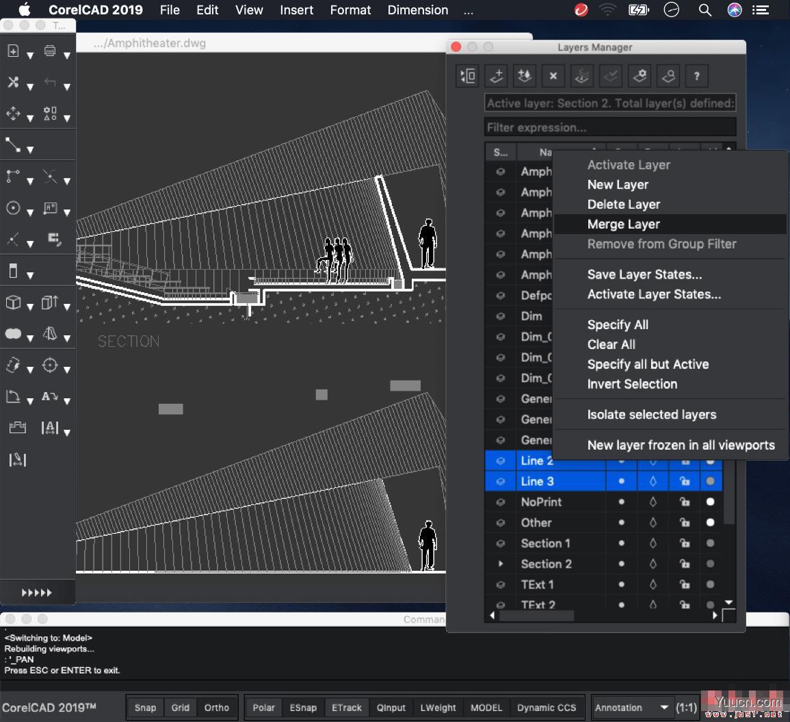
Task: Select the Rotate angle tool icon
Action: coord(13,396)
